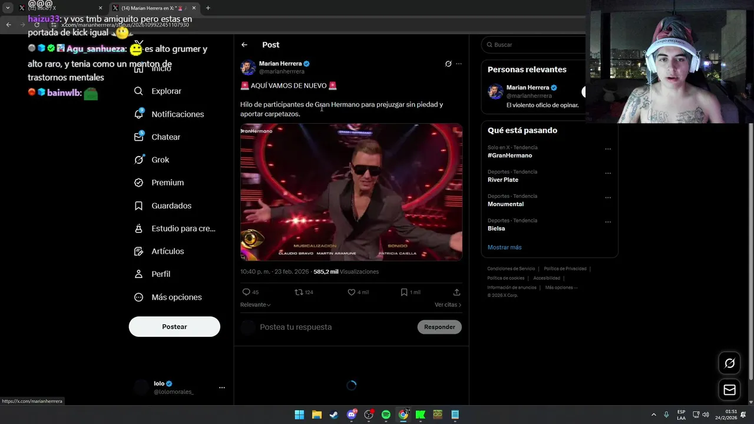Open more options for #GranHermano trend
Screen dimensions: 754x424
608,149
